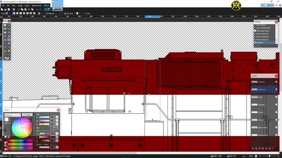Choose the Linear gradient type icon

14,13
